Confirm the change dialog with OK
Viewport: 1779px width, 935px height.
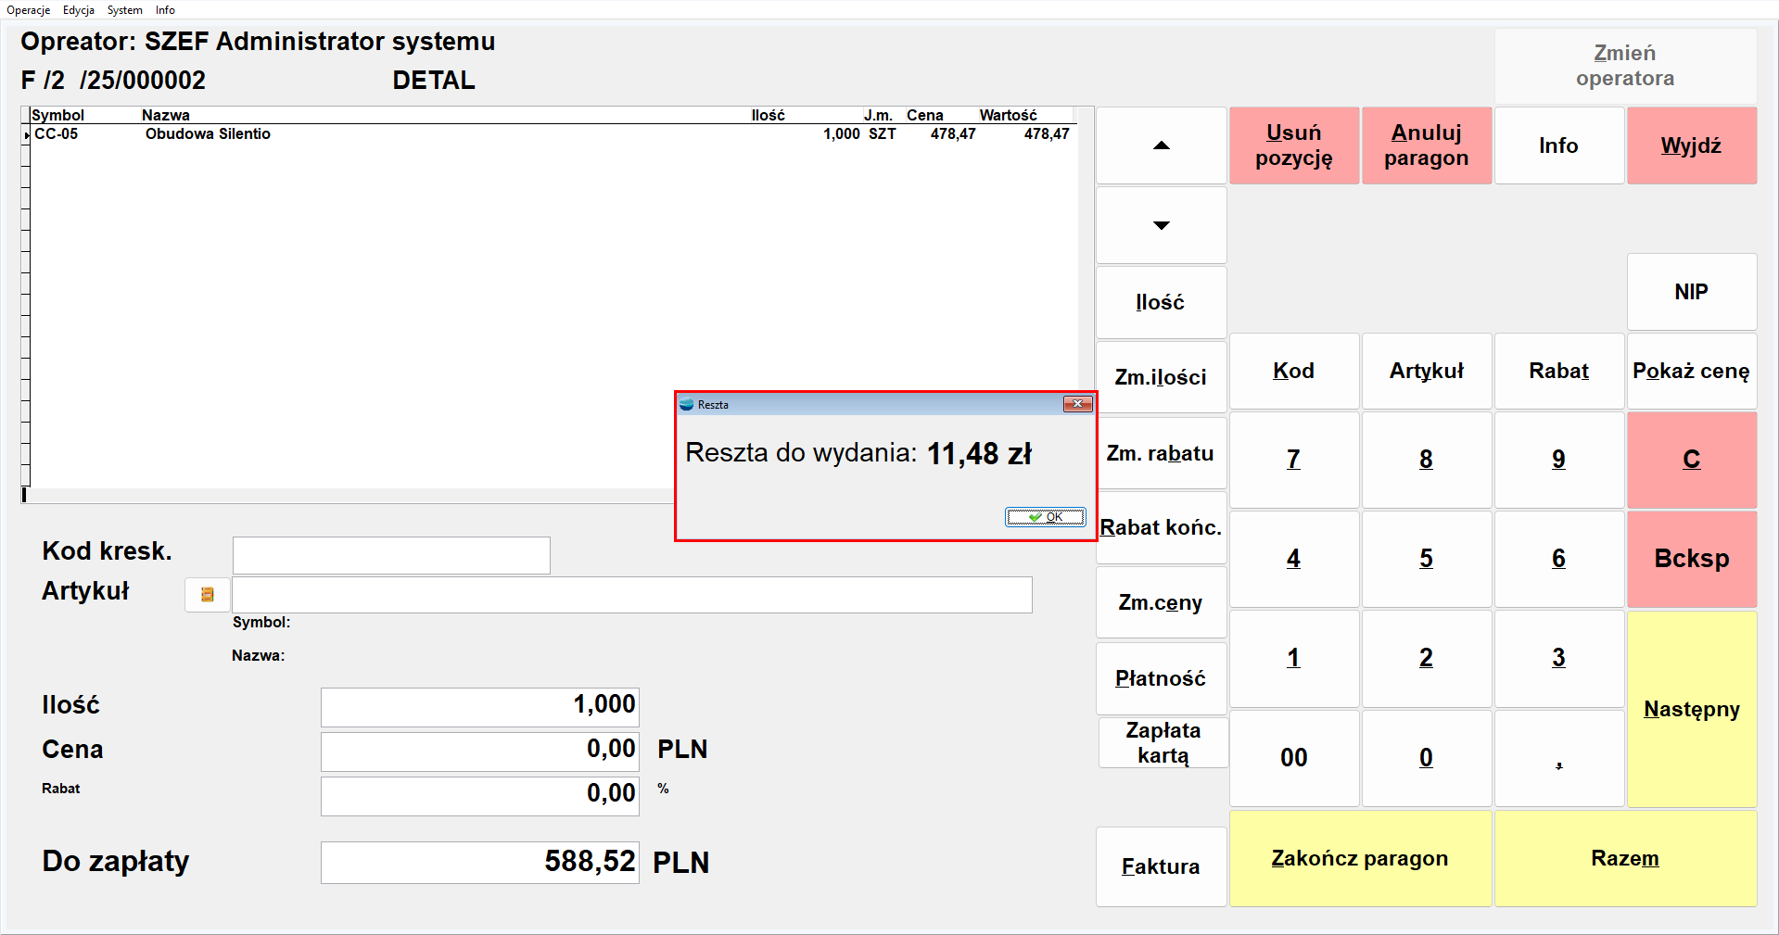(x=1045, y=517)
